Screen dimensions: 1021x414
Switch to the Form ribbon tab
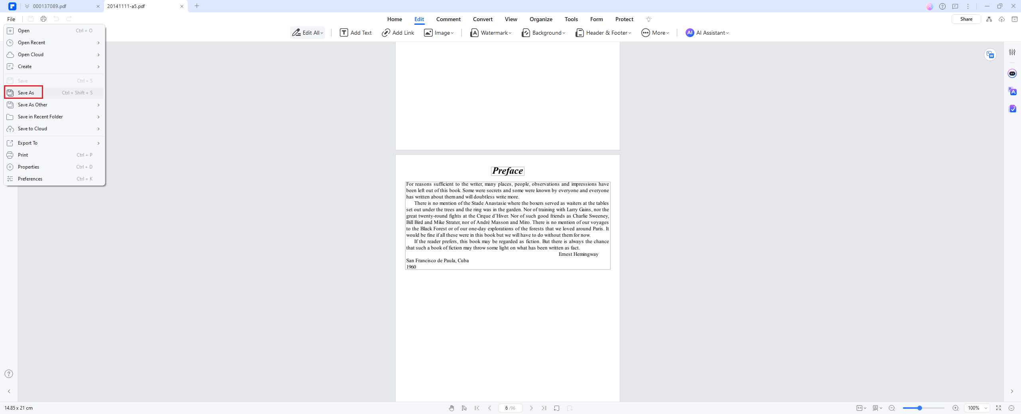tap(597, 19)
